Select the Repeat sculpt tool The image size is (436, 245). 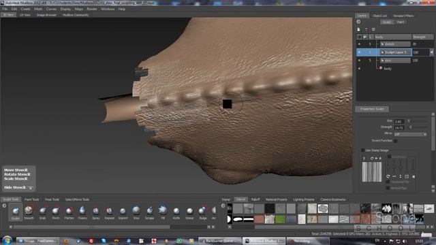[x=109, y=212]
